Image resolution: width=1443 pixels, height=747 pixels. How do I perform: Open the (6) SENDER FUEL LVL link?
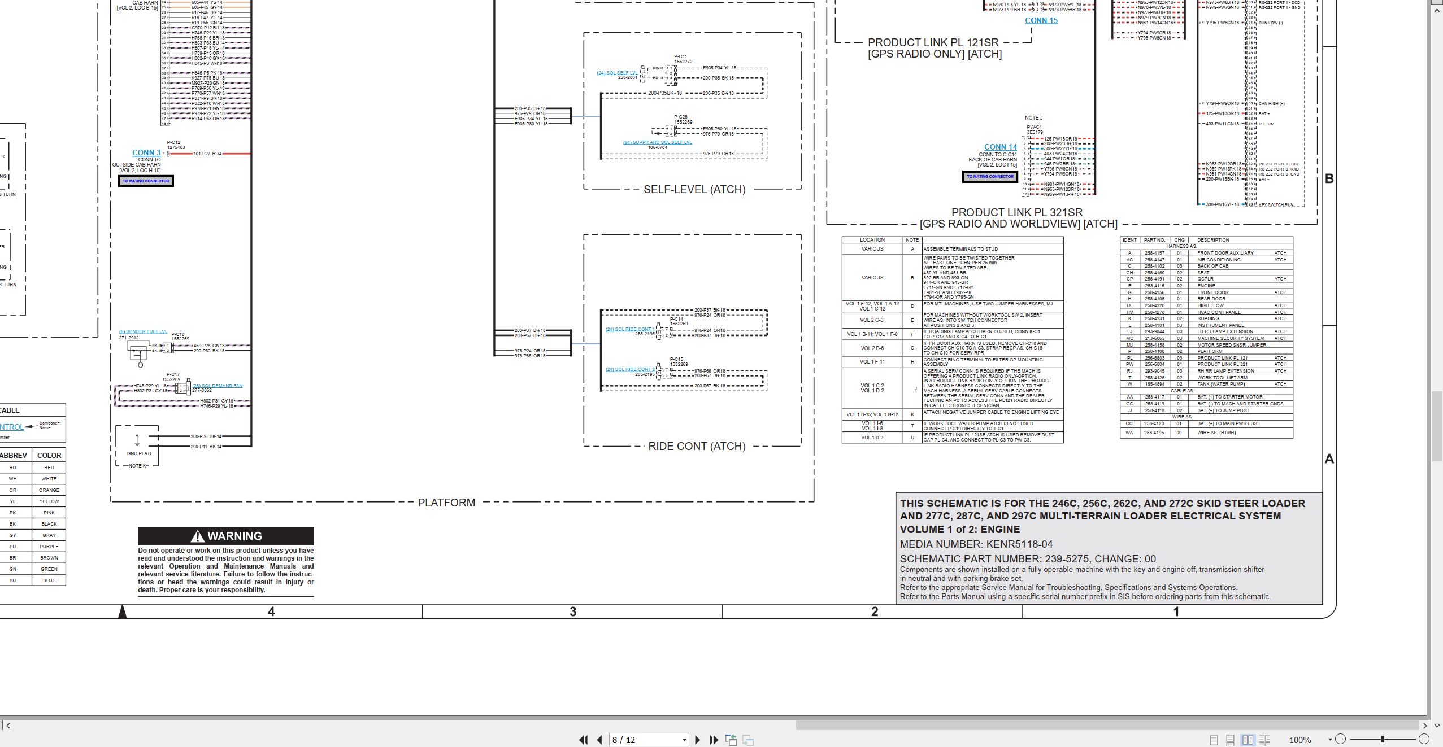pos(143,331)
